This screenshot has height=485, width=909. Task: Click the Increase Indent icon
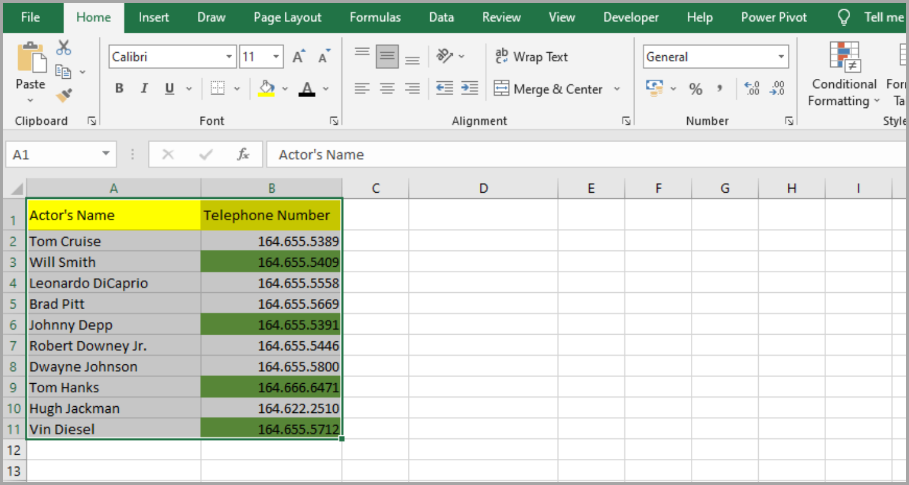pyautogui.click(x=470, y=89)
